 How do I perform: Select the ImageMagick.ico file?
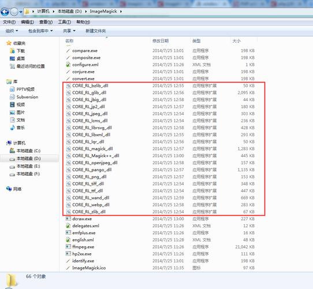pyautogui.click(x=89, y=268)
